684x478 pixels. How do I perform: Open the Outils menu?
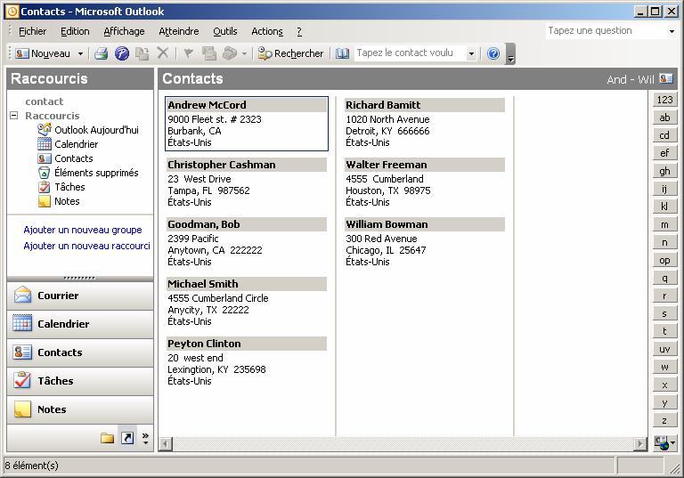coord(225,31)
